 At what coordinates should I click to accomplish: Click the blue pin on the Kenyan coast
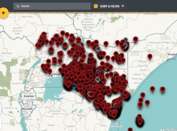coord(122,95)
